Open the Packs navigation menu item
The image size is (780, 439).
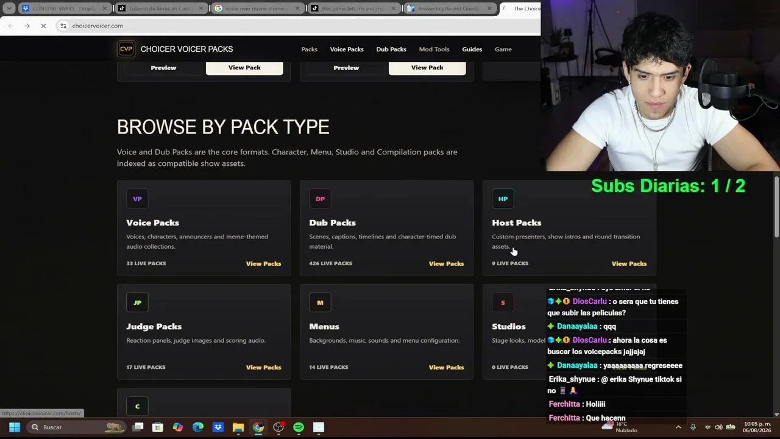click(x=310, y=49)
